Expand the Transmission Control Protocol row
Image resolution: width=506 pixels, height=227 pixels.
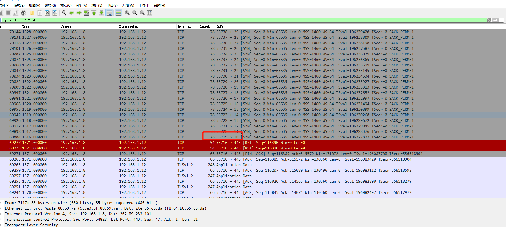pyautogui.click(x=1, y=220)
